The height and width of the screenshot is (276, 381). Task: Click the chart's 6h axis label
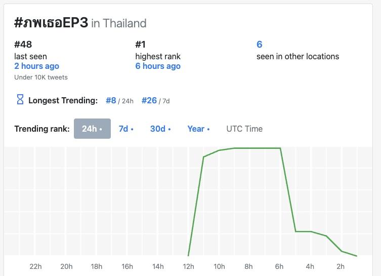coord(279,266)
